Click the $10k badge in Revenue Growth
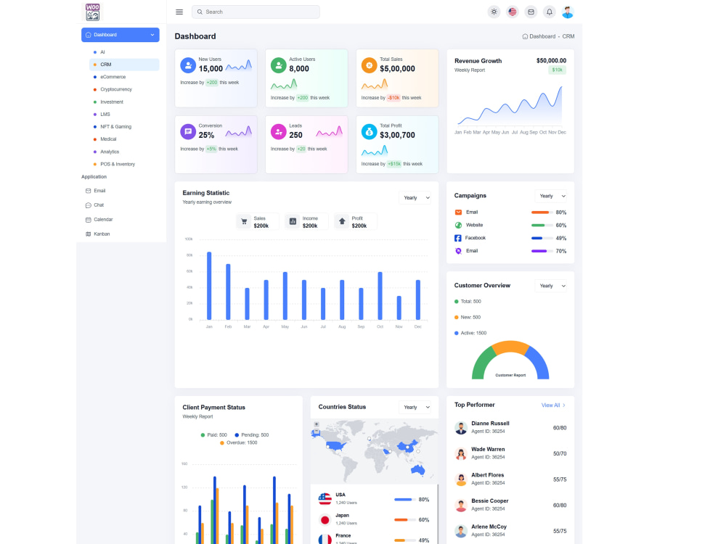726x544 pixels. 557,70
